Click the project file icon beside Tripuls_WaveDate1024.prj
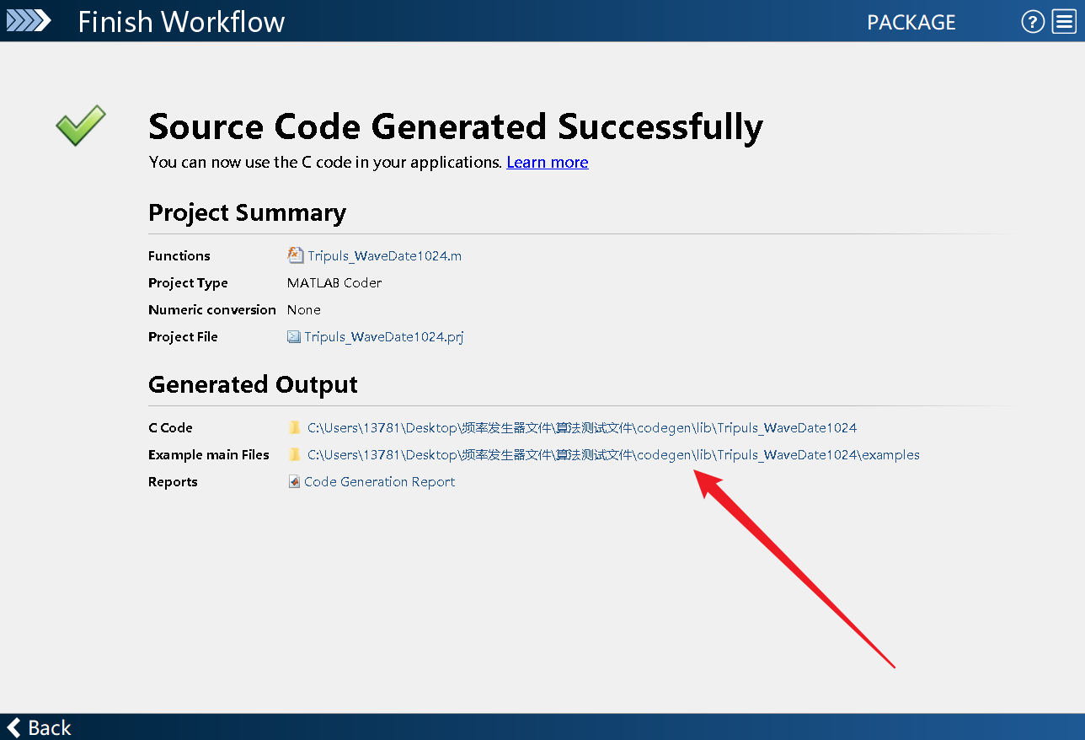Image resolution: width=1085 pixels, height=740 pixels. click(294, 336)
